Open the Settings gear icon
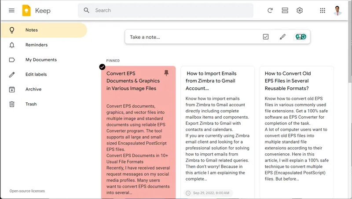 [x=300, y=11]
